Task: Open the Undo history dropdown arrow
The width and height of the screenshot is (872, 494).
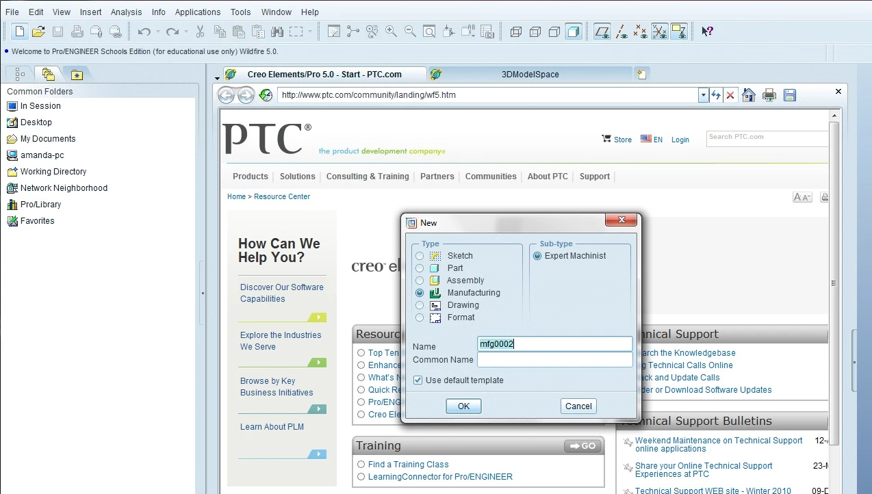Action: coord(157,31)
